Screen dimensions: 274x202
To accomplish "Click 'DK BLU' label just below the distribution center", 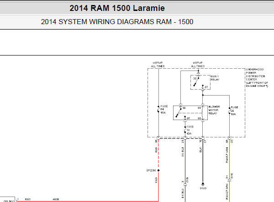I will [183, 152].
